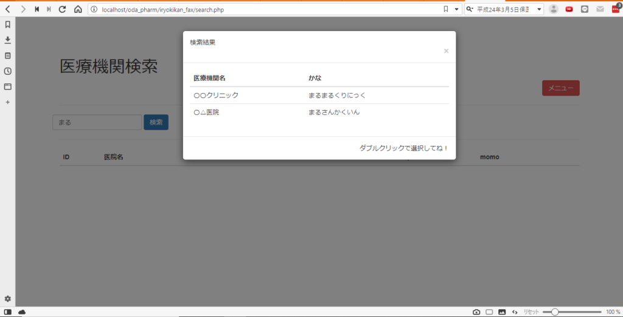Close the 検索結果 dialog with ×

point(446,51)
